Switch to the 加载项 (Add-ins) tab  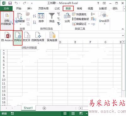(x=103, y=8)
